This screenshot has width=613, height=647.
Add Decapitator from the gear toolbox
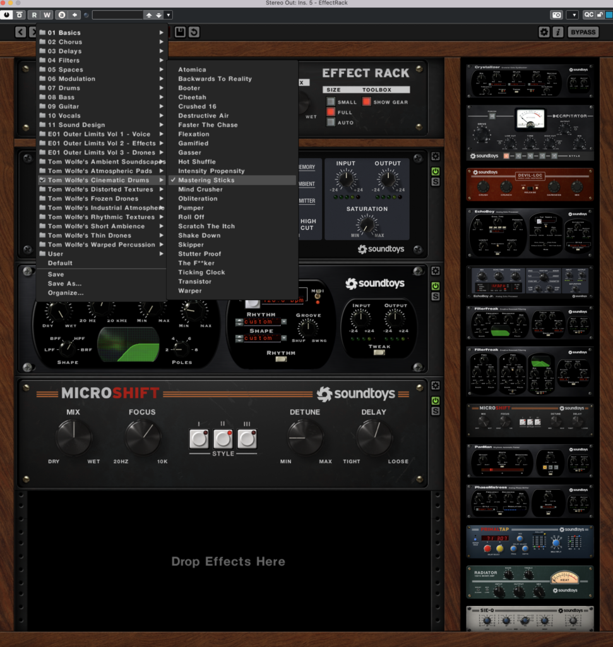530,133
